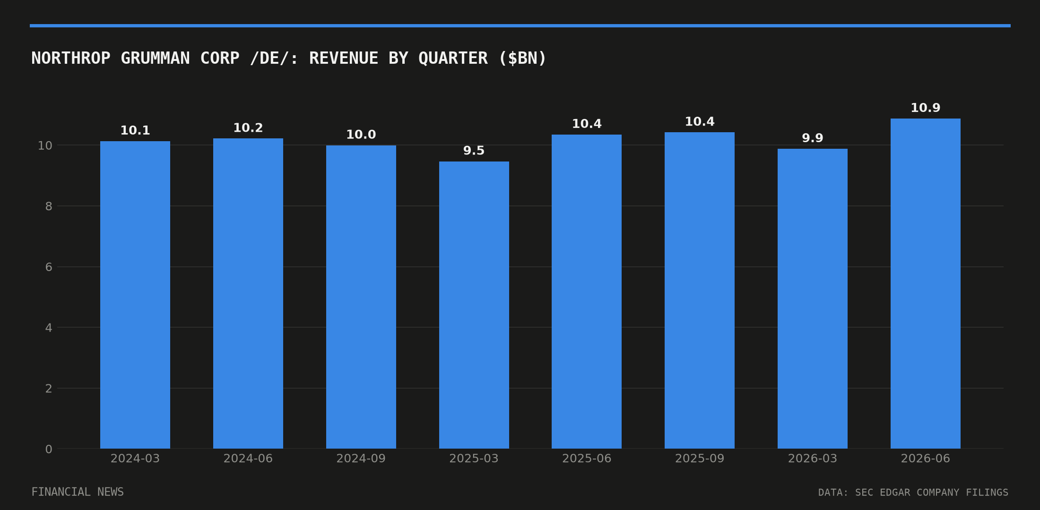Click the 2026-06 bar
The image size is (1040, 510).
(926, 283)
